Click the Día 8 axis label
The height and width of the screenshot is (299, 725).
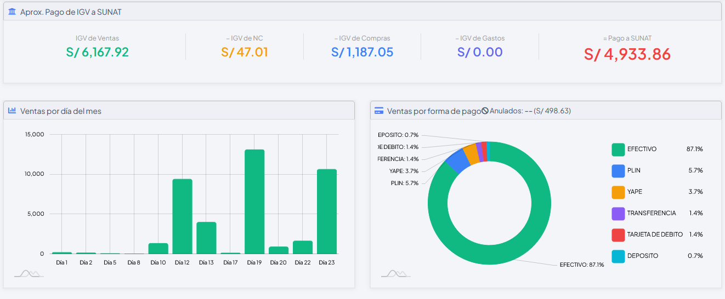[134, 263]
